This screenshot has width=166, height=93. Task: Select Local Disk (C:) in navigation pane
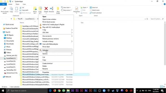coord(11,58)
